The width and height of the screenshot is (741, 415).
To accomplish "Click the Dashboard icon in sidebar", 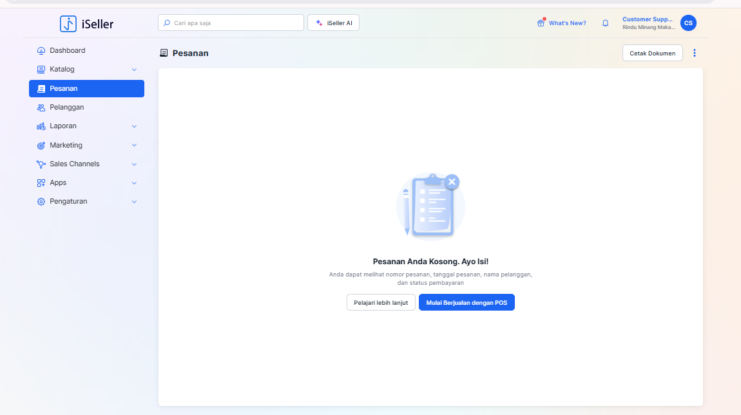I will 41,51.
